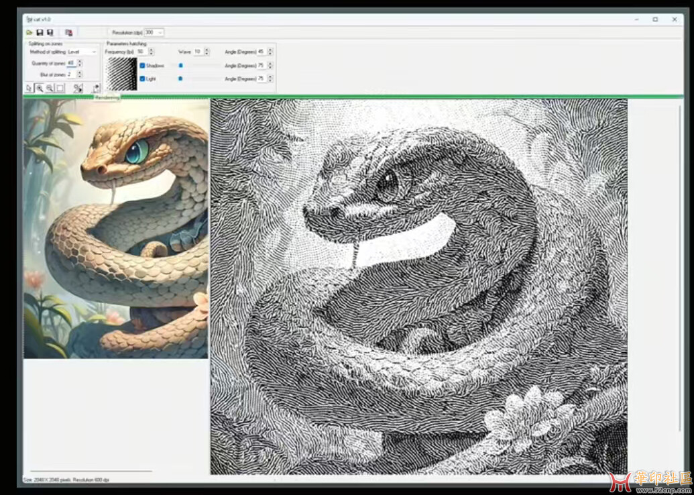The height and width of the screenshot is (495, 694).
Task: Click the second save disk icon
Action: click(x=50, y=32)
